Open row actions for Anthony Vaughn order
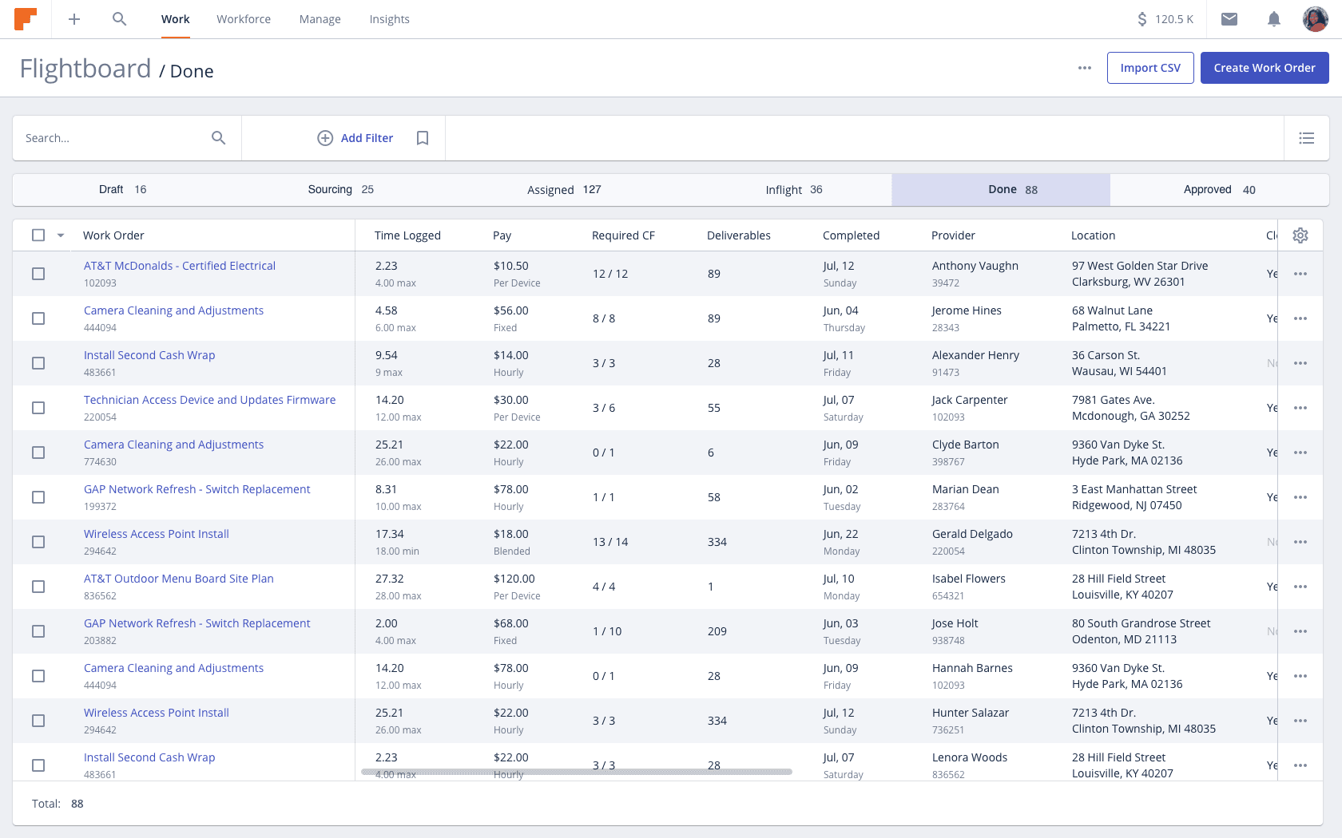The width and height of the screenshot is (1342, 838). (x=1300, y=274)
